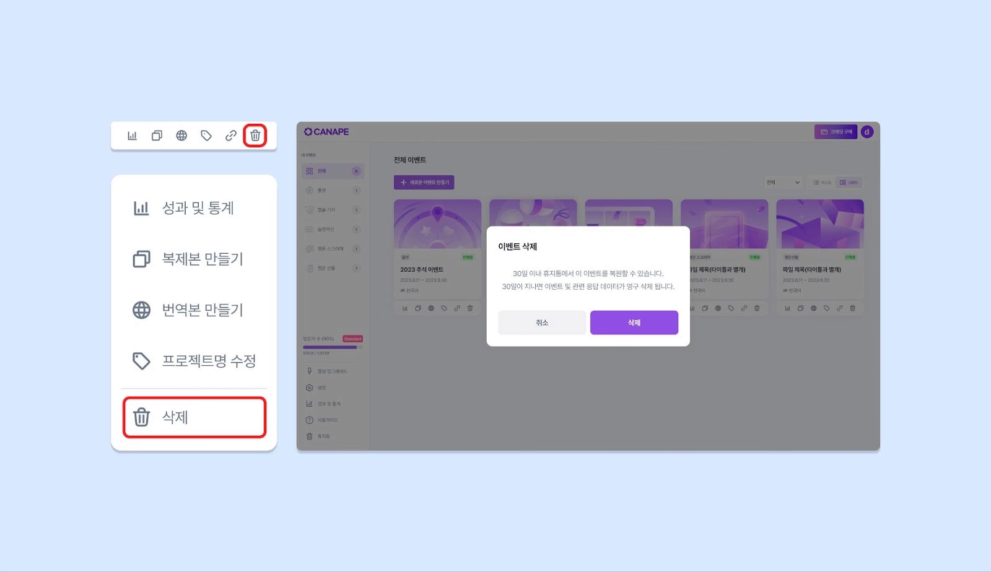Click the tag rename icon in the enlarged toolbar
This screenshot has width=991, height=572.
click(206, 136)
